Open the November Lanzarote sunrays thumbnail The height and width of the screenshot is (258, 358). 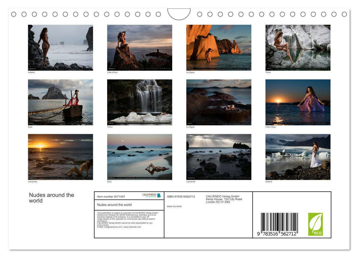click(219, 157)
